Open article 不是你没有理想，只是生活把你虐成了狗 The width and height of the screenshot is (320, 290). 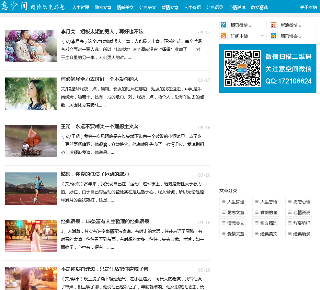pyautogui.click(x=105, y=269)
